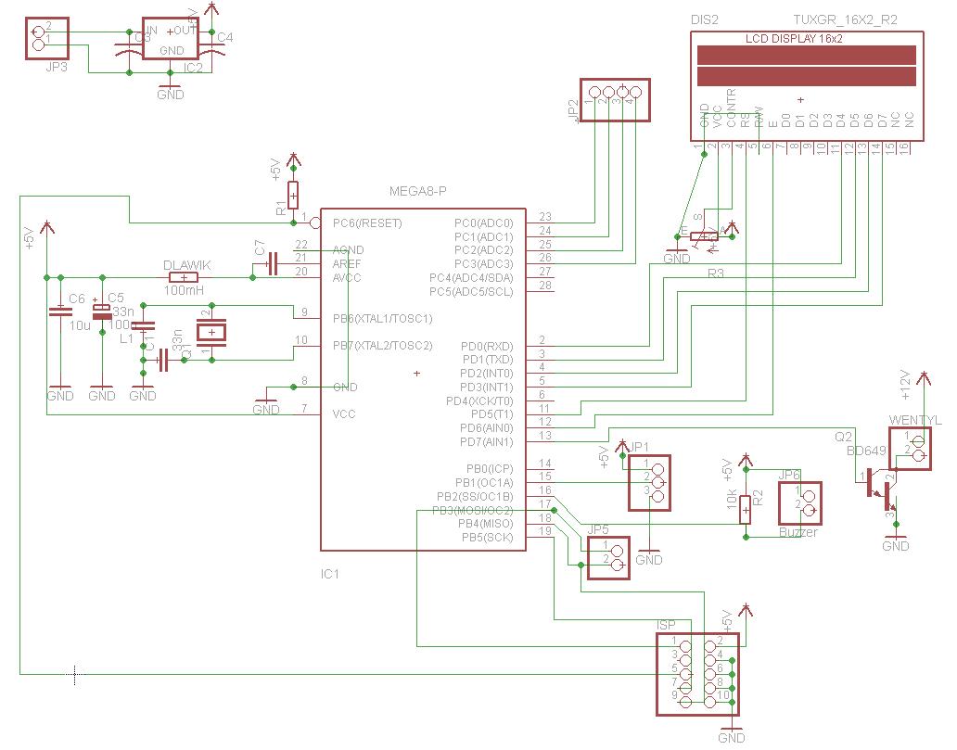Click the +12V supply symbol
This screenshot has height=750, width=957.
click(x=924, y=386)
